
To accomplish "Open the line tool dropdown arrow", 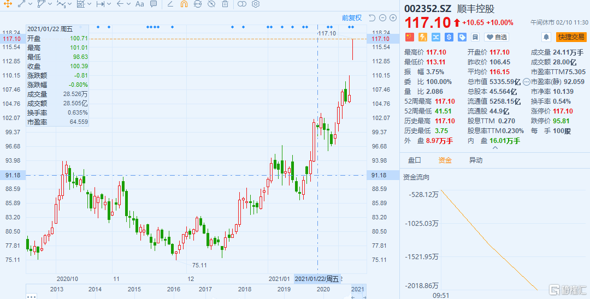I will click(x=31, y=4).
